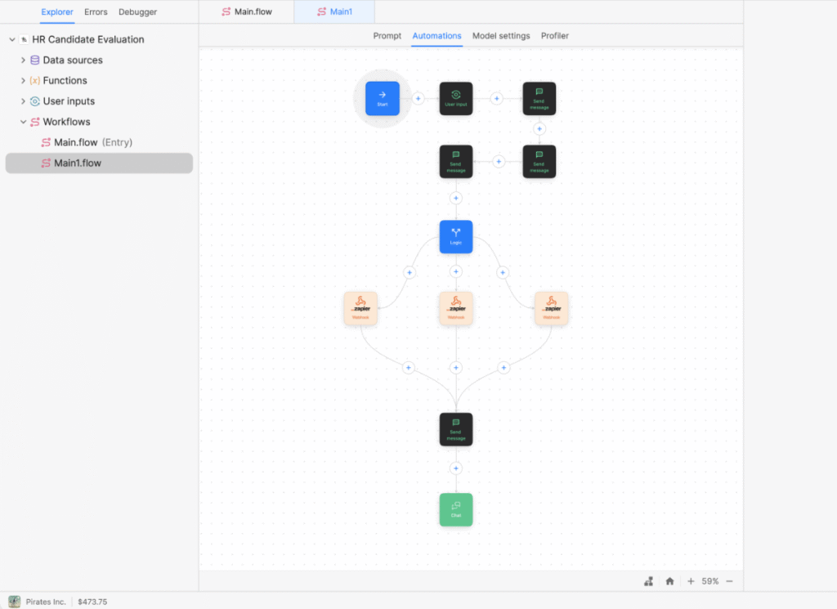This screenshot has height=609, width=837.
Task: Select the Send message node above the Chat node
Action: tap(455, 429)
